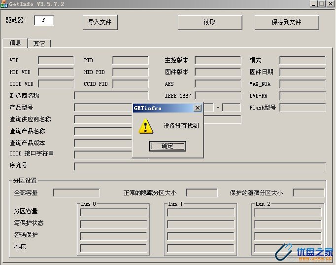Click the 导入文件 button
The image size is (336, 265).
tap(100, 22)
